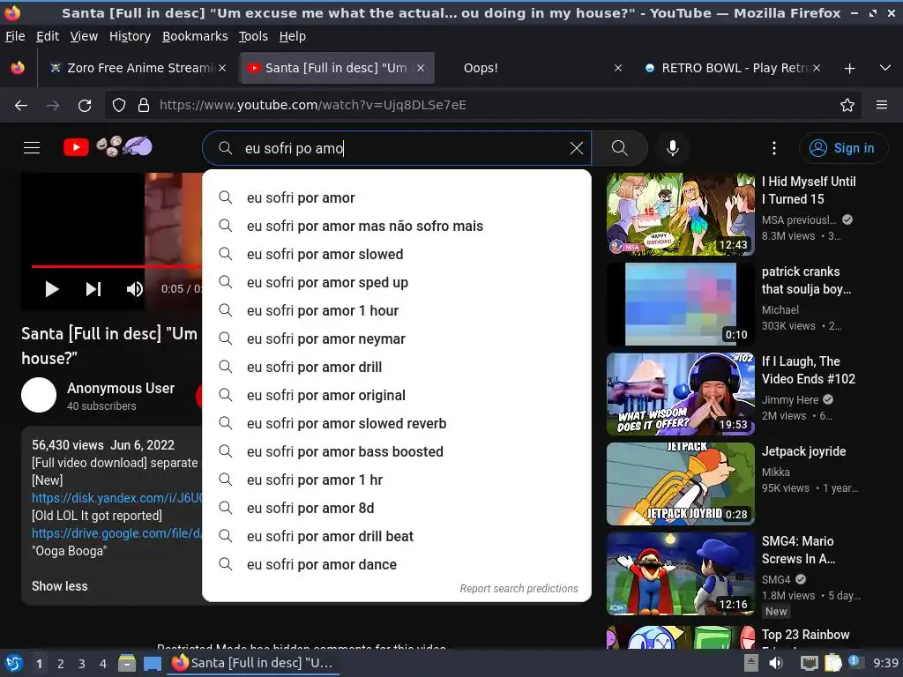The width and height of the screenshot is (903, 677).
Task: Open 'SMG4: Mario Screws In A...' video title
Action: click(x=798, y=550)
